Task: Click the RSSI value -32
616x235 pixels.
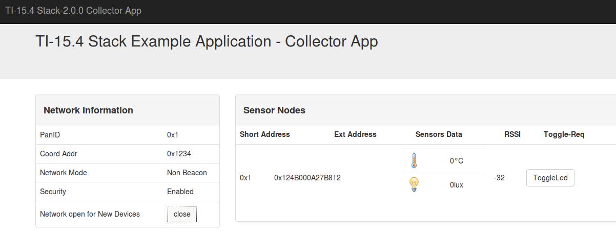Action: [x=499, y=178]
